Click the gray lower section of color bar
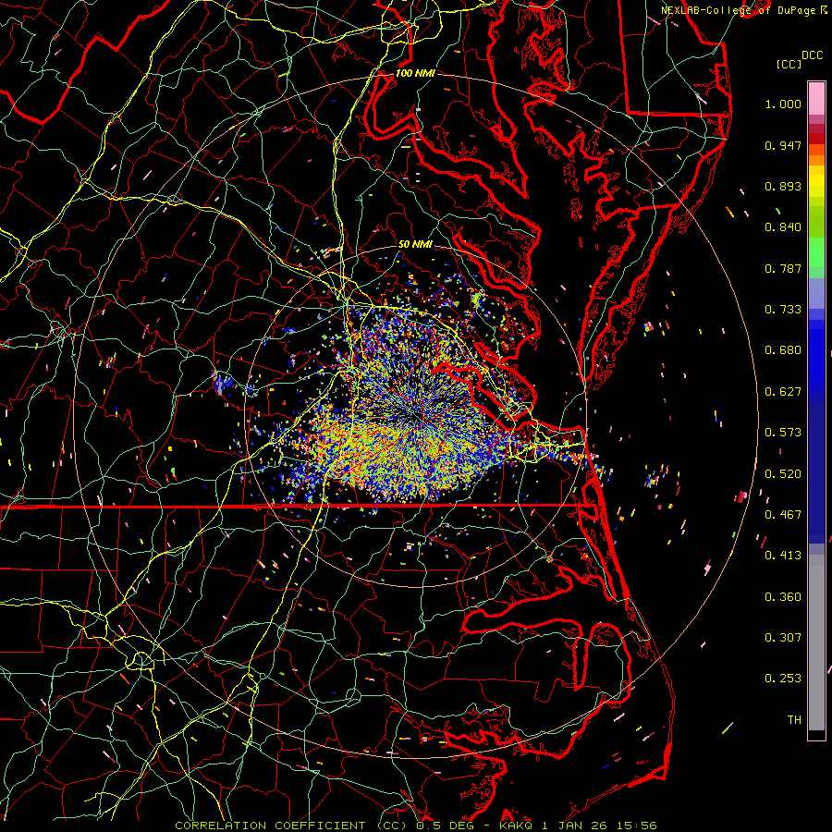The height and width of the screenshot is (832, 832). pos(816,642)
